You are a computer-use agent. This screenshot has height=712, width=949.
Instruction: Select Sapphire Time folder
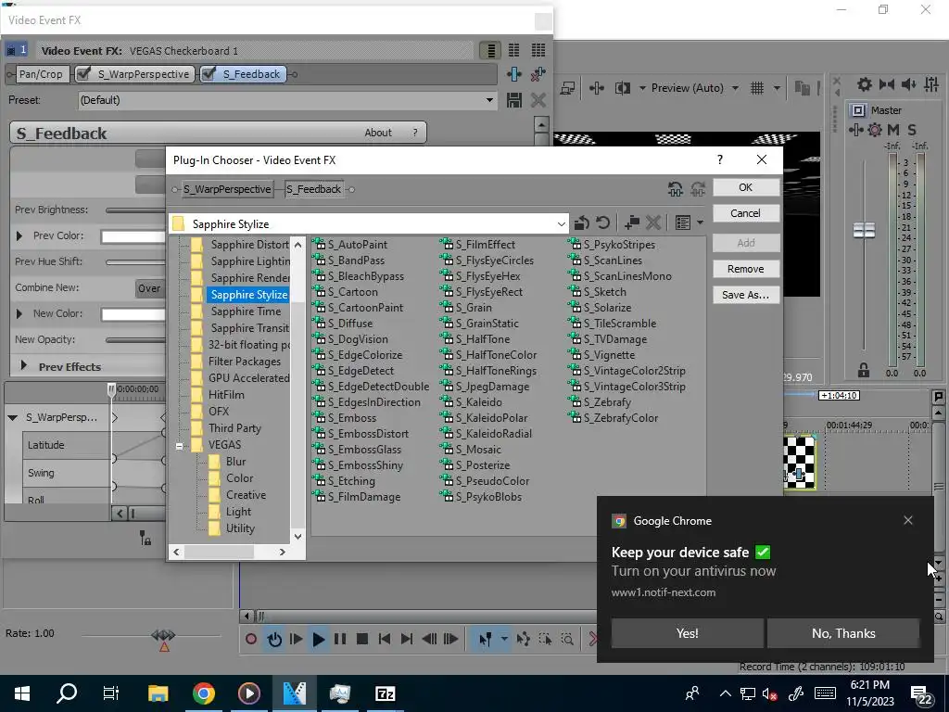point(246,311)
